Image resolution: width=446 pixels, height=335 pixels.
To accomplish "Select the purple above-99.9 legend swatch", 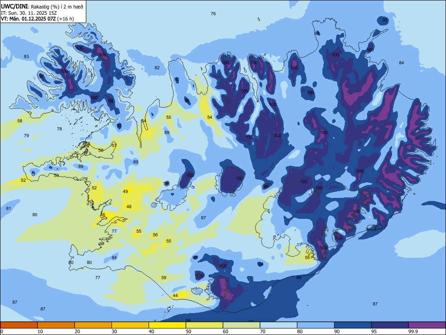I will coord(427,325).
